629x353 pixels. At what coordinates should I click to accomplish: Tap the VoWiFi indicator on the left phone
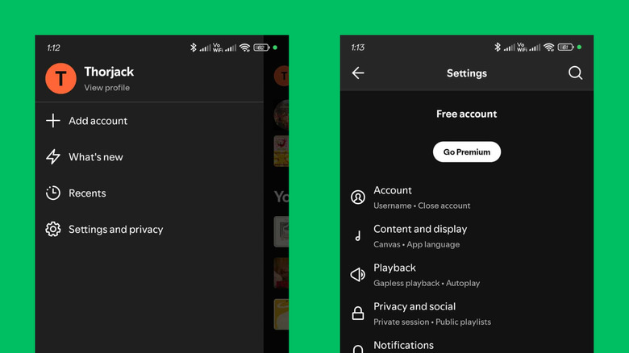[218, 48]
